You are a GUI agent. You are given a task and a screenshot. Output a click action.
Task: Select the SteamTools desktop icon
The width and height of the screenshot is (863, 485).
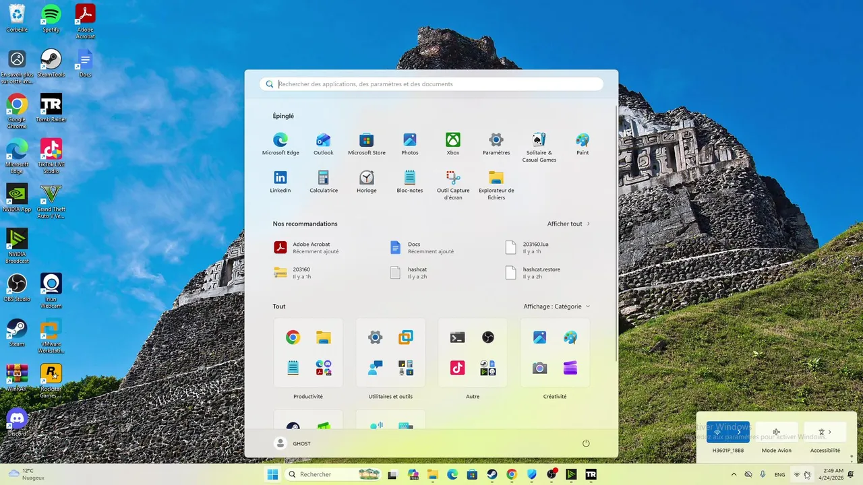[51, 63]
